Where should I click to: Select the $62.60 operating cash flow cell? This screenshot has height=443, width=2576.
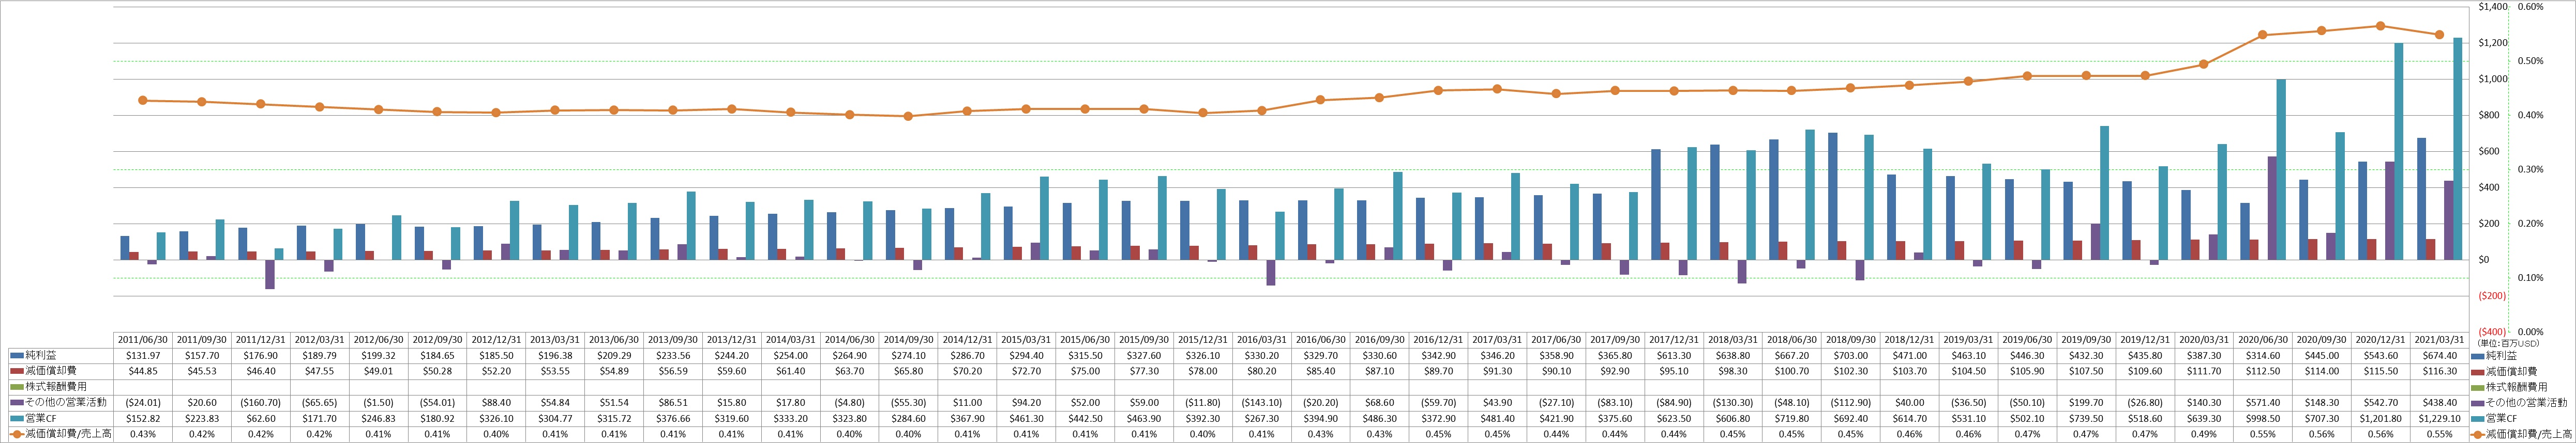pyautogui.click(x=261, y=418)
